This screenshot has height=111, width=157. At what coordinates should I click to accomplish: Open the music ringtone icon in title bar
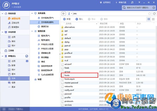pos(132,3)
